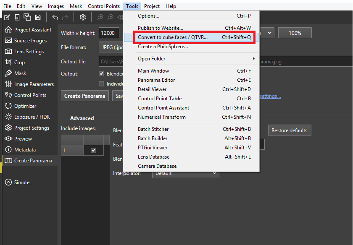This screenshot has height=245, width=353.
Task: Open the Crop section in sidebar
Action: [x=19, y=63]
